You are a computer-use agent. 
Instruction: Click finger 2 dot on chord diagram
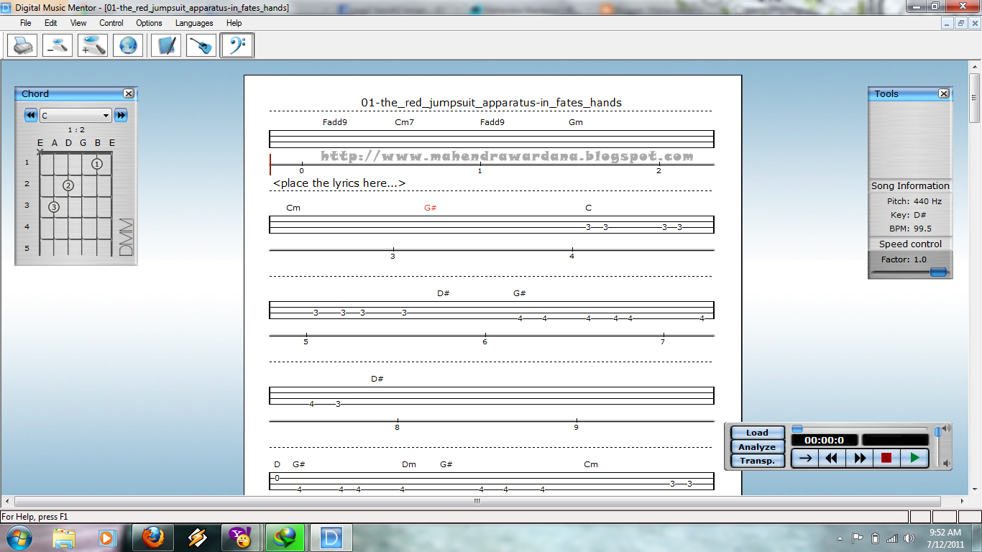(x=68, y=185)
